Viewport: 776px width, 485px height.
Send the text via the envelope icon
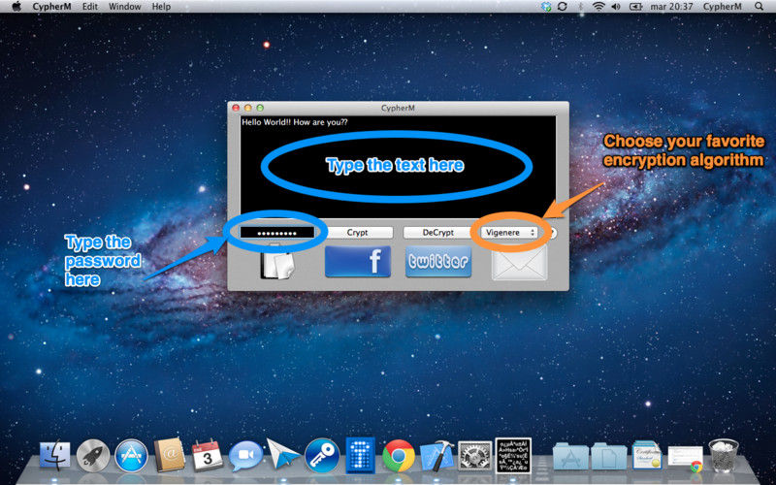[x=519, y=262]
